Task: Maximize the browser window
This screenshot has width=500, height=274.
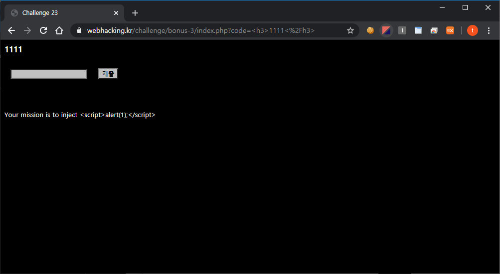Action: (x=465, y=7)
